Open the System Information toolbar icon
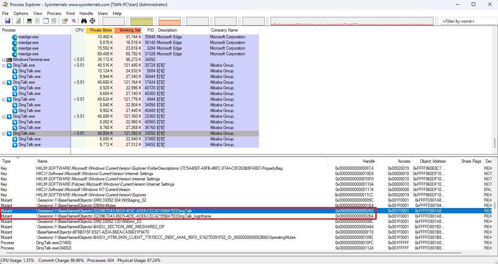498x264 pixels. pyautogui.click(x=29, y=21)
